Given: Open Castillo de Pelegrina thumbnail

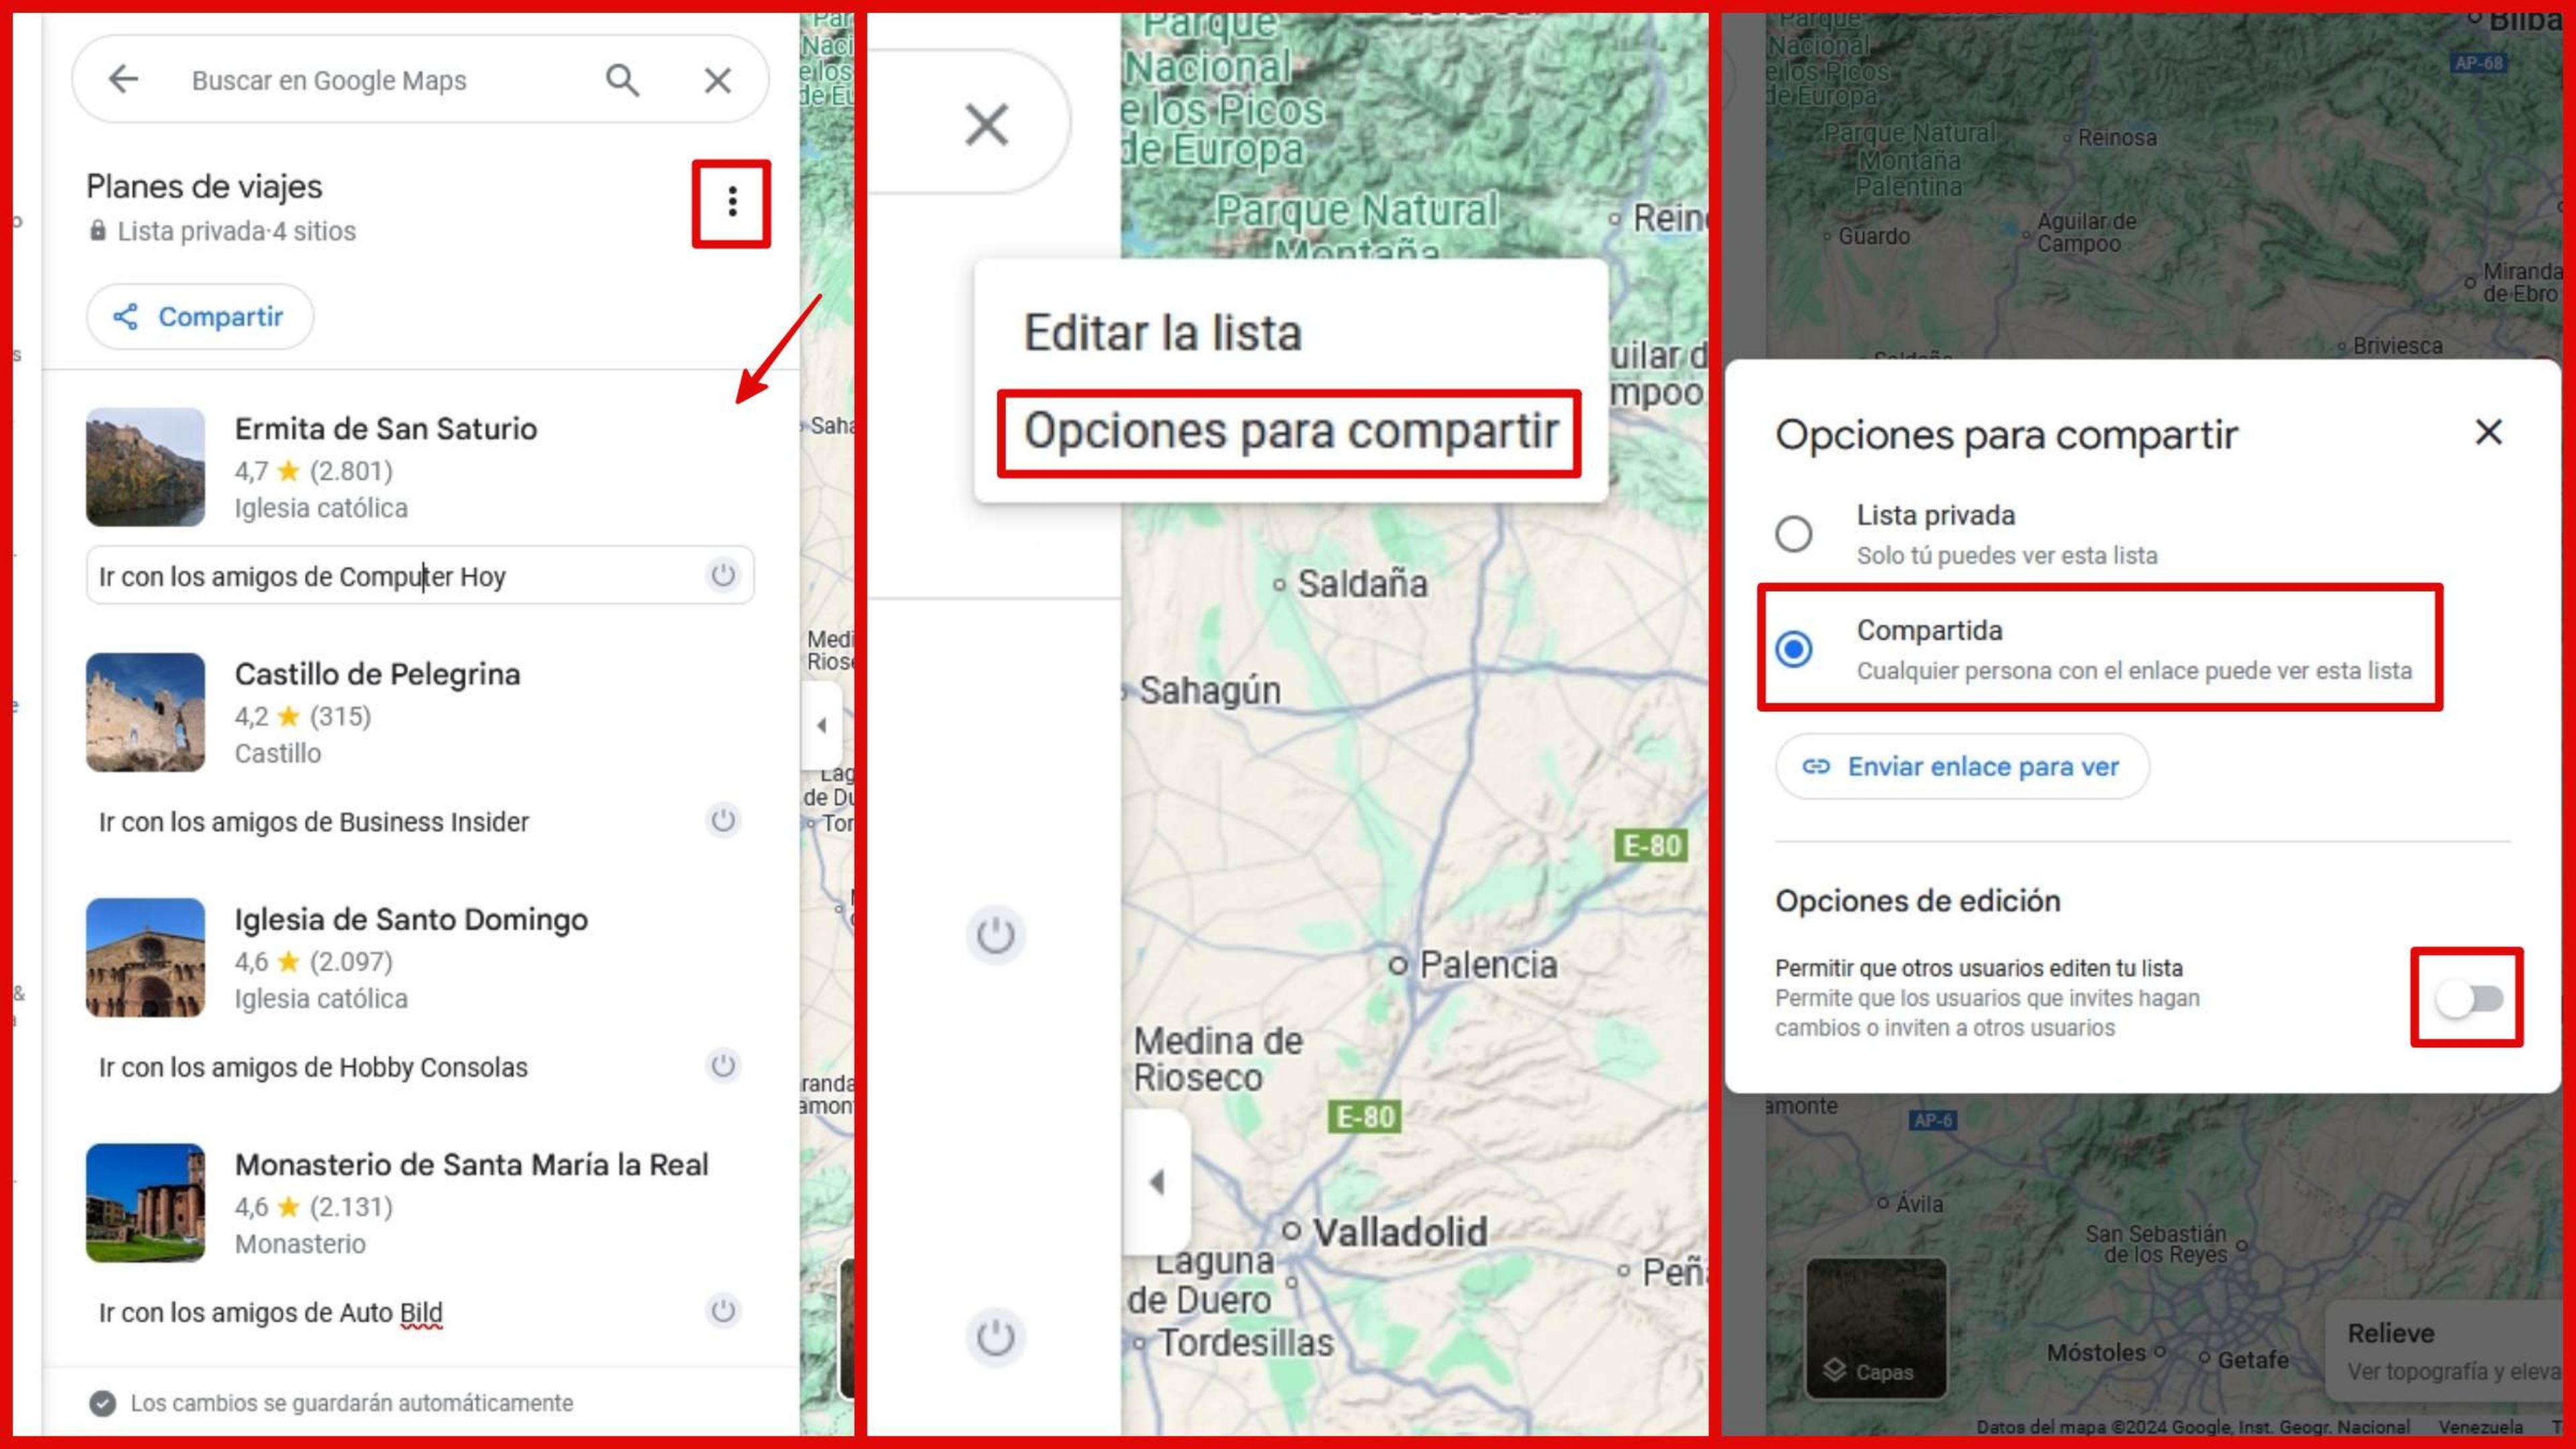Looking at the screenshot, I should [145, 712].
